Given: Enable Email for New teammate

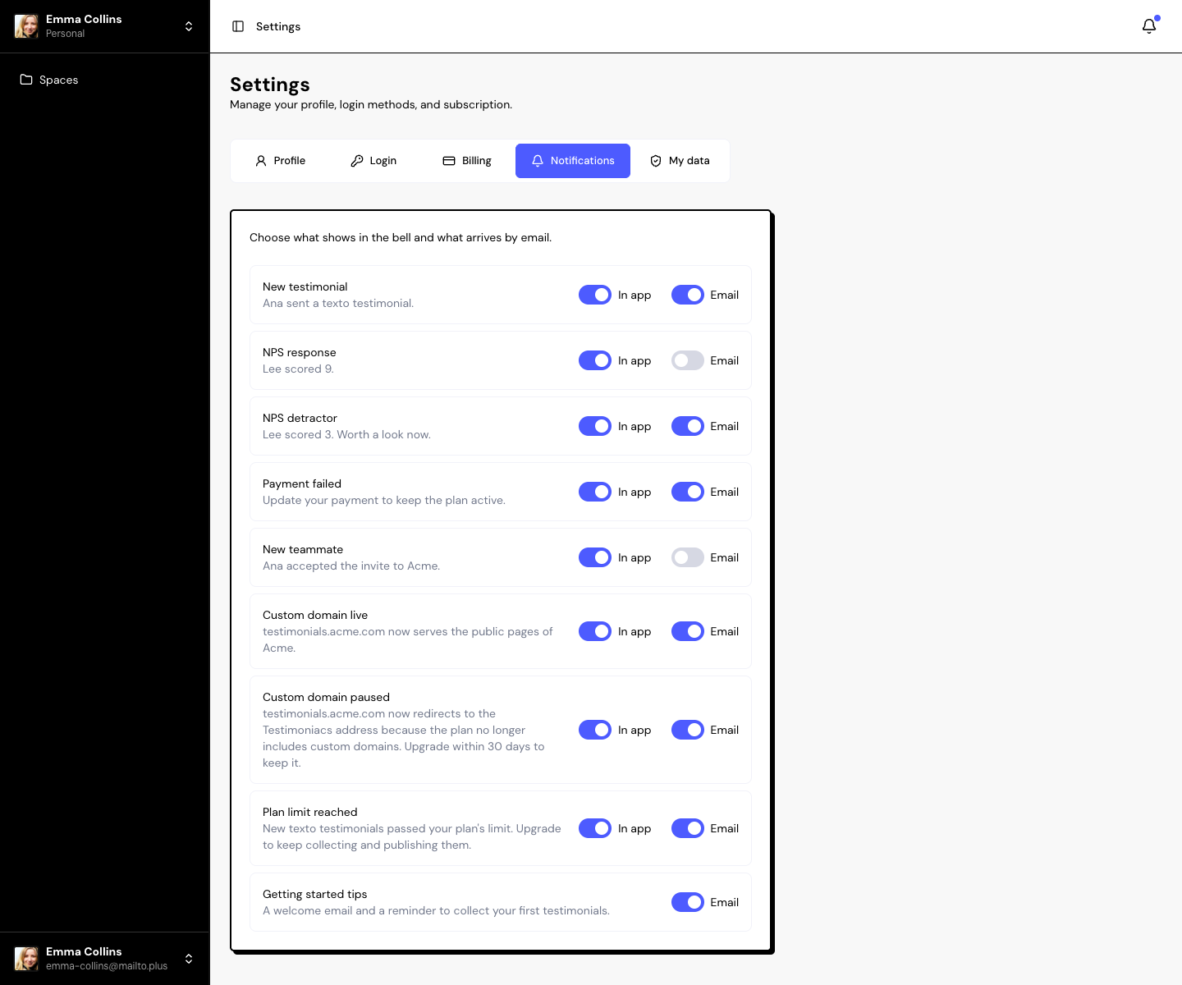Looking at the screenshot, I should [x=688, y=557].
